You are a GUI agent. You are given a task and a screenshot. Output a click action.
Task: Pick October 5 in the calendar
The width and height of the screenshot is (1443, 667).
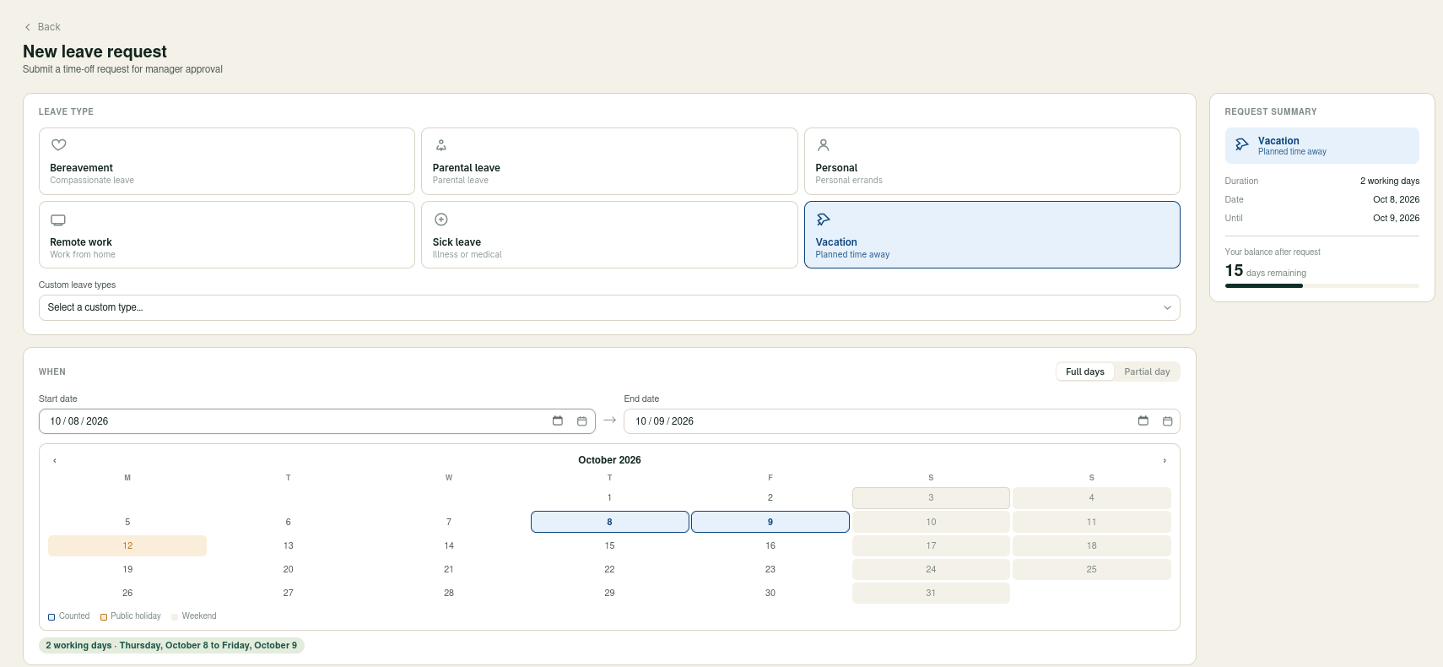tap(127, 522)
